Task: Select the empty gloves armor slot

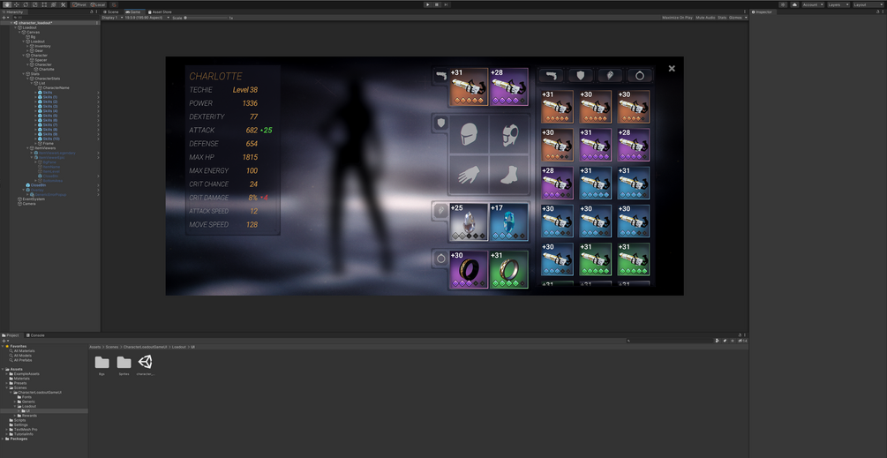Action: pyautogui.click(x=469, y=174)
